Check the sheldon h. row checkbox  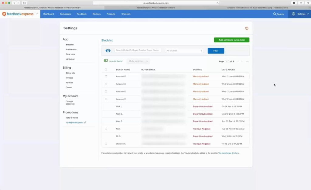click(106, 144)
